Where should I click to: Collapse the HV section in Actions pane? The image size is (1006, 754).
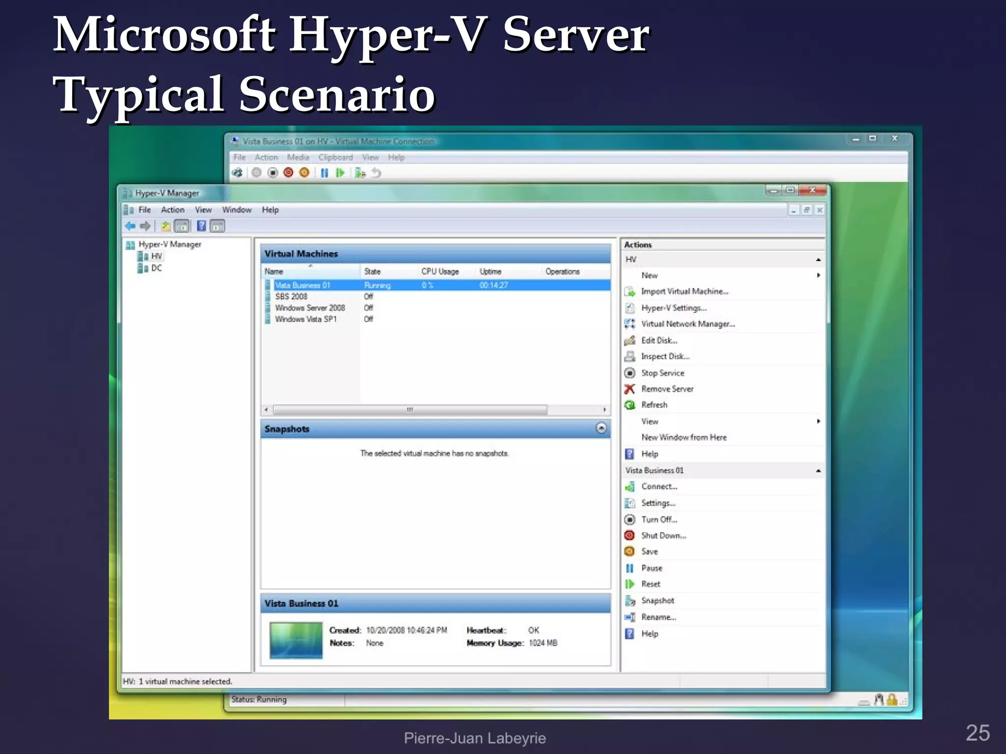point(818,260)
